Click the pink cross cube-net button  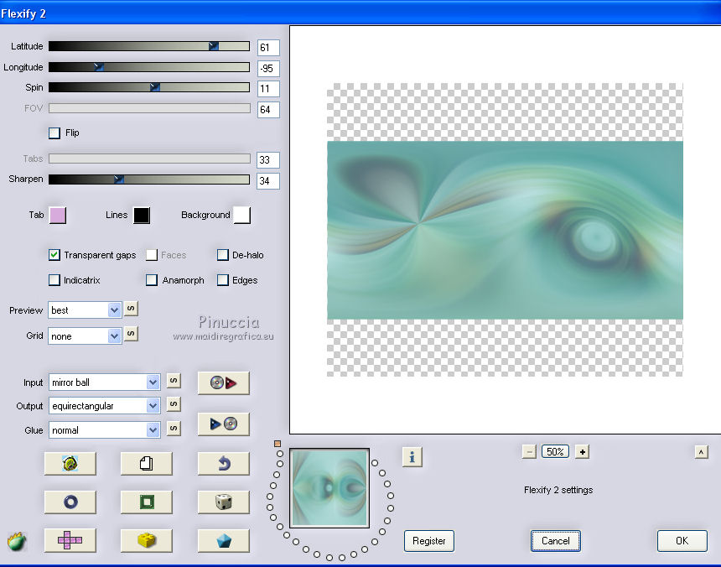click(70, 540)
